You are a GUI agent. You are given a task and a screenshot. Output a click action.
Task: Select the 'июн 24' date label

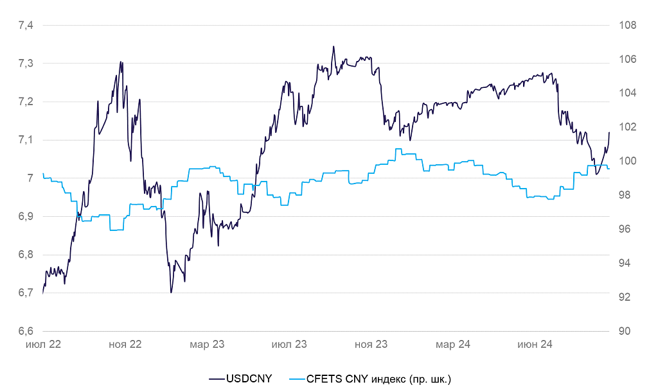535,345
